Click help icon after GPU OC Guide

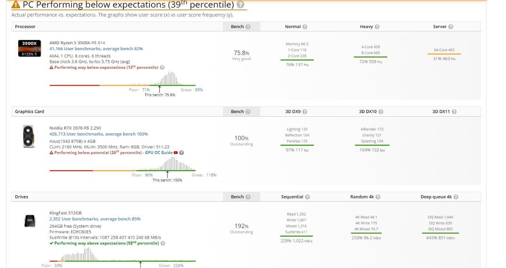(181, 153)
